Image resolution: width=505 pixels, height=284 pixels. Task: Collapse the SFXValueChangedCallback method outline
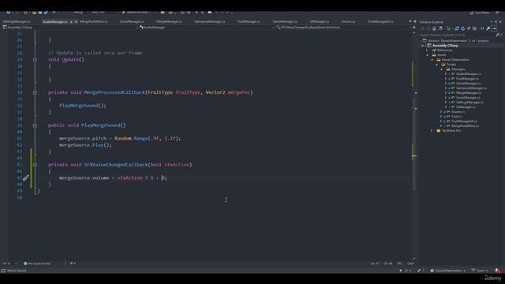tap(35, 165)
